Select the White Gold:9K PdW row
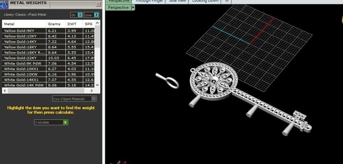The width and height of the screenshot is (343, 164). pyautogui.click(x=48, y=64)
